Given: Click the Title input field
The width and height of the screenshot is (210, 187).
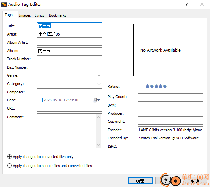Looking at the screenshot, I should pyautogui.click(x=70, y=26).
